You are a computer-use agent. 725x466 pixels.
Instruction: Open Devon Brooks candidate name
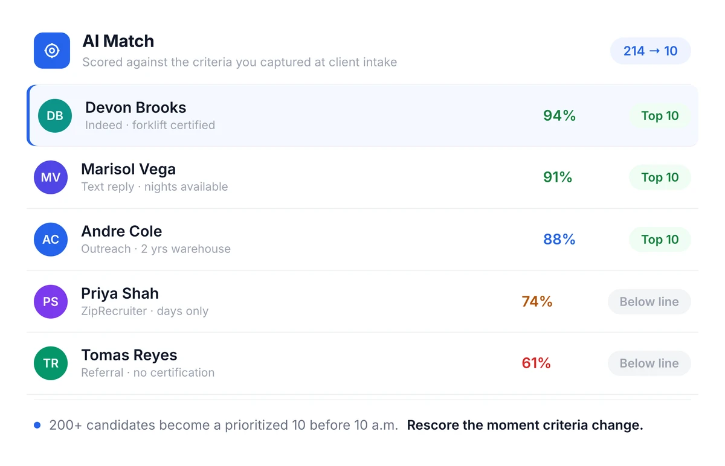coord(135,107)
